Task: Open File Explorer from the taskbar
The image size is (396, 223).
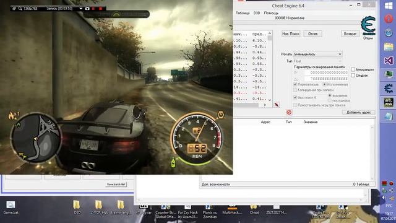Action: [389, 47]
